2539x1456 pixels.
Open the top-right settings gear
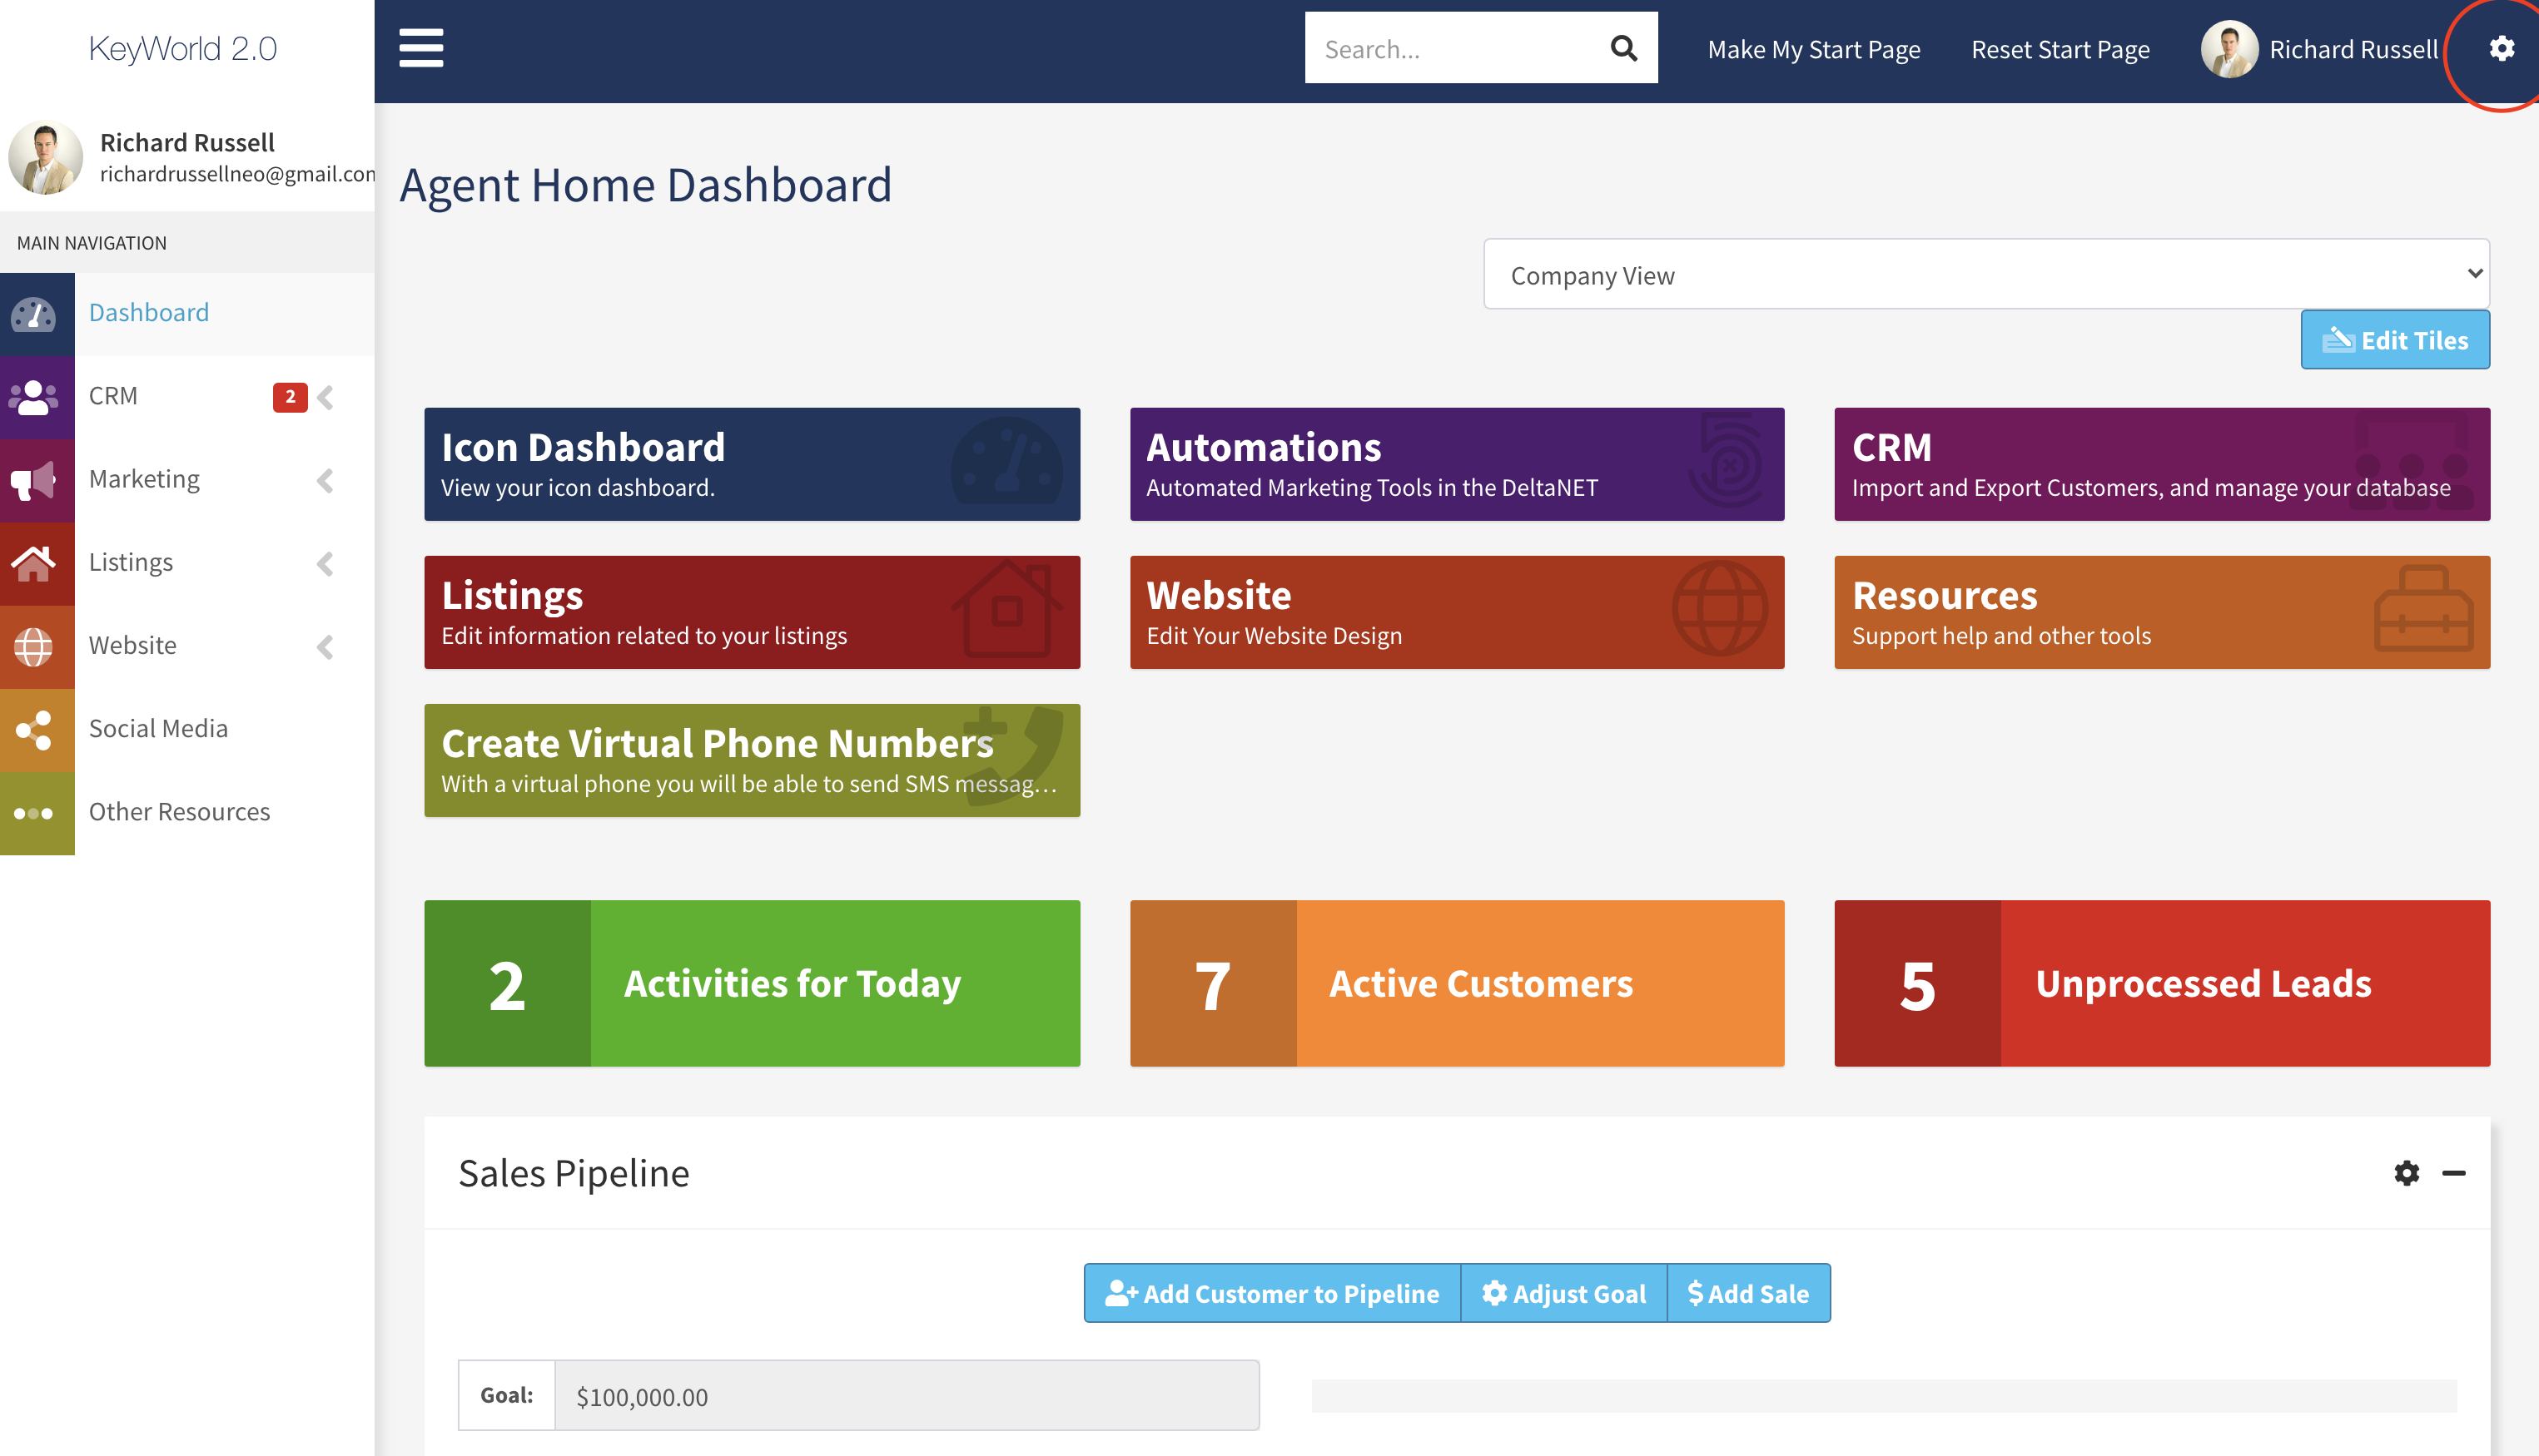tap(2501, 48)
